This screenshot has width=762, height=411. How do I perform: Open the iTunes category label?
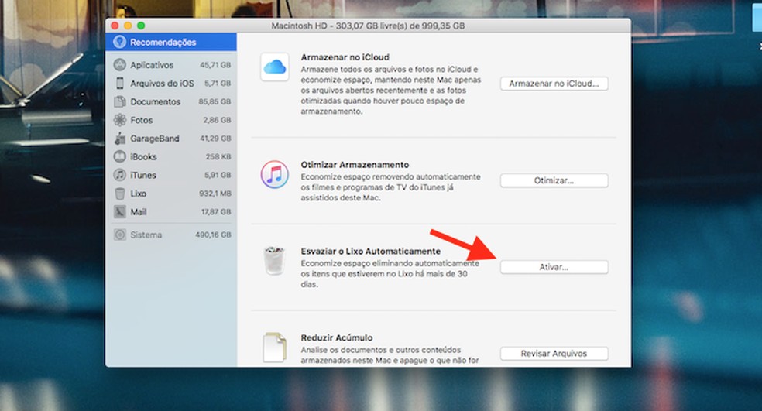tap(142, 176)
